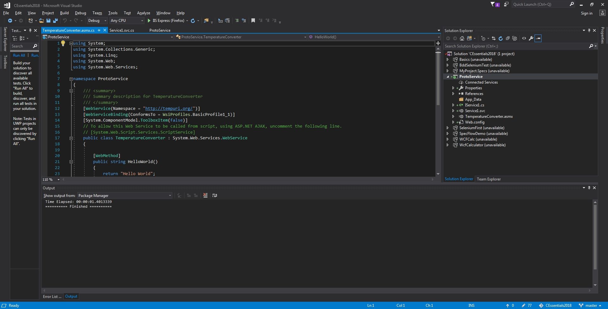
Task: Toggle auto hide pin on Solution Explorer
Action: point(589,30)
